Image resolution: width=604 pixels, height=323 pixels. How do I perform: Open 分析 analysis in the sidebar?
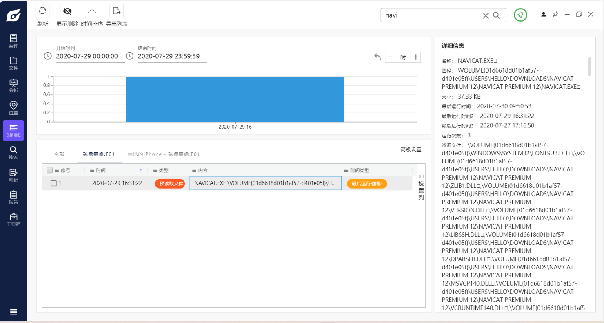[13, 86]
